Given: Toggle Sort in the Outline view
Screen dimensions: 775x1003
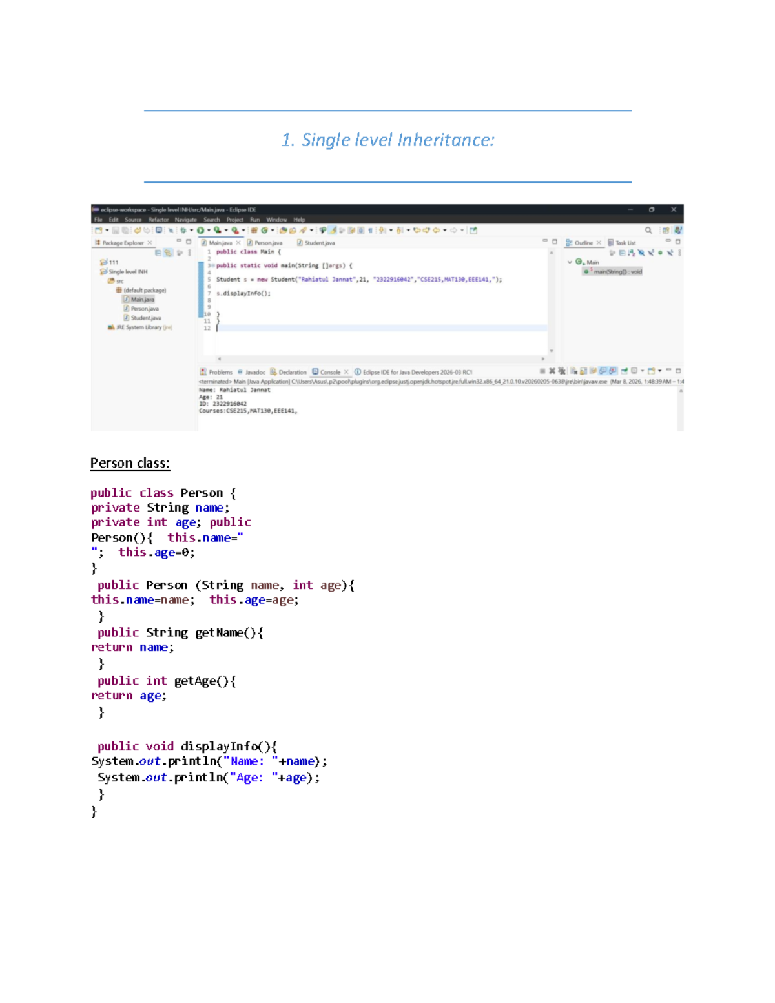Looking at the screenshot, I should click(631, 253).
